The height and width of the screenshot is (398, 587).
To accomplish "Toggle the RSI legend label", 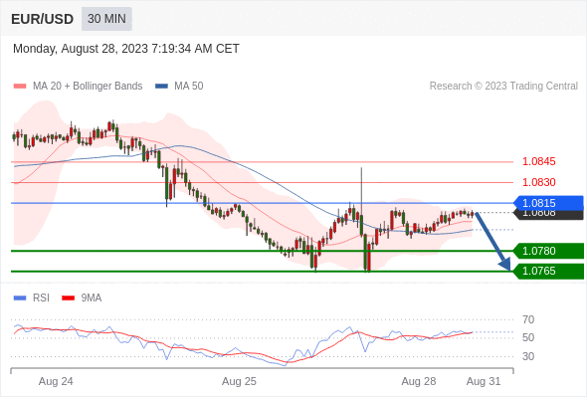I will point(41,298).
